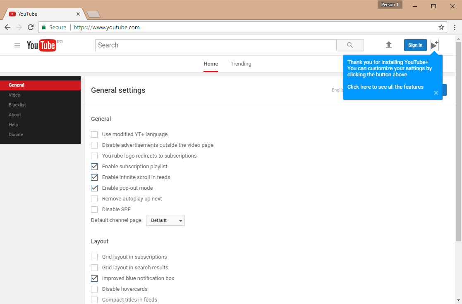Click the YouTube search input field
This screenshot has width=462, height=304.
pyautogui.click(x=215, y=45)
